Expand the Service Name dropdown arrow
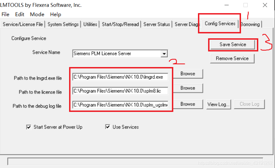Screen dimensions: 275x168 coord(164,54)
